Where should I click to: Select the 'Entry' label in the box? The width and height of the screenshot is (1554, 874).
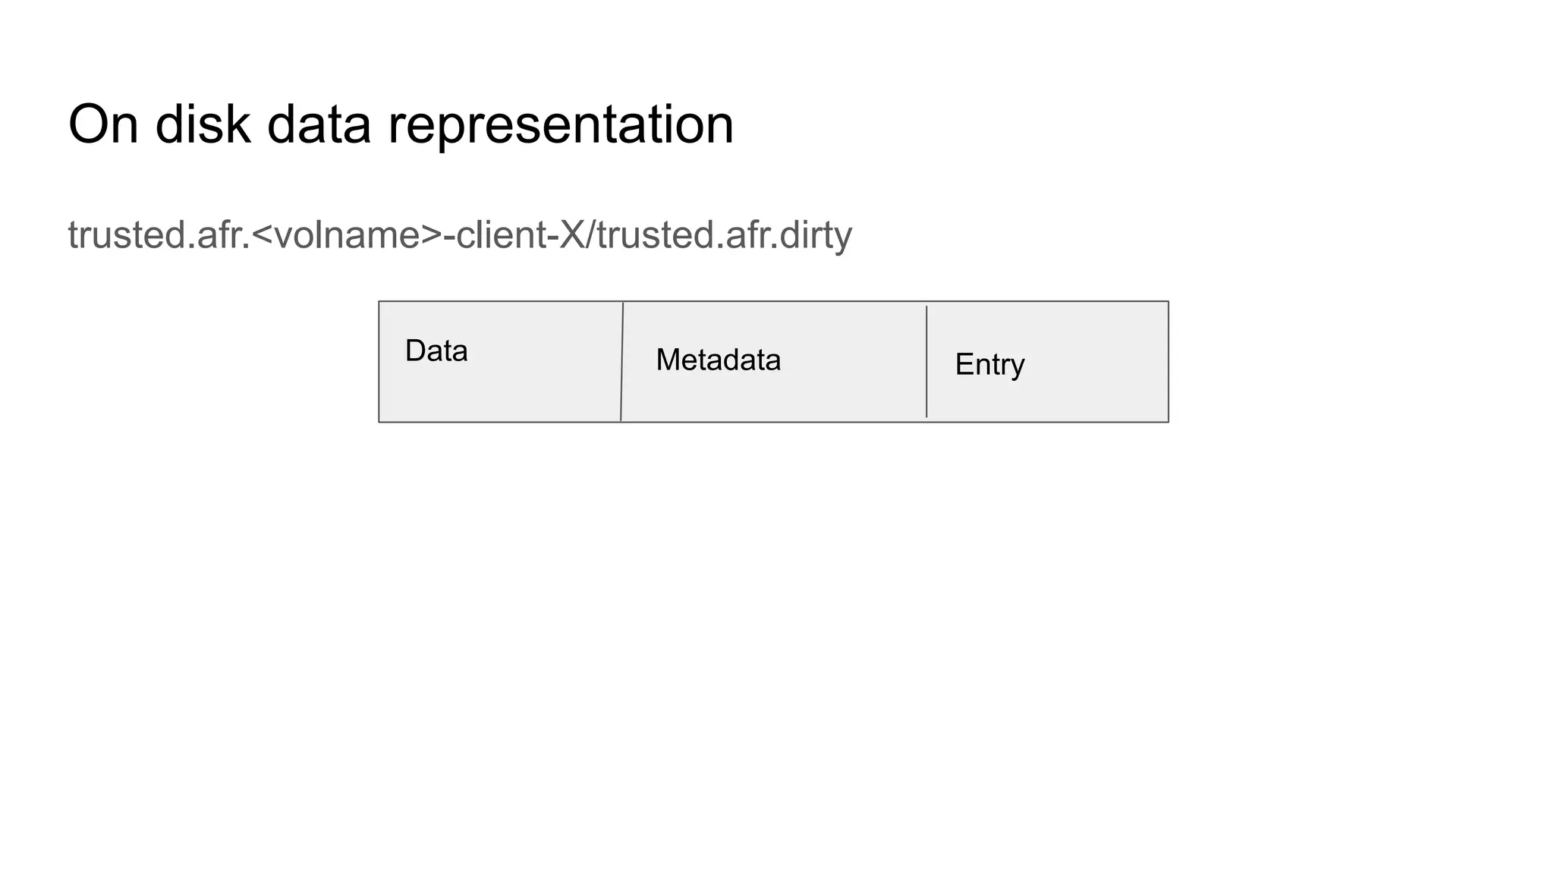click(989, 365)
